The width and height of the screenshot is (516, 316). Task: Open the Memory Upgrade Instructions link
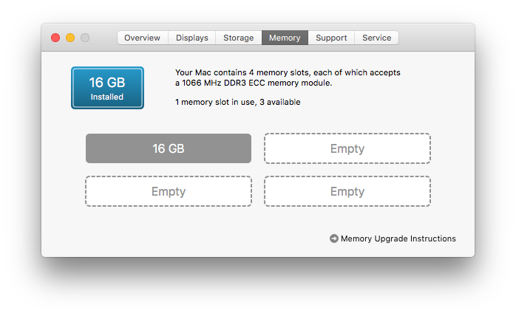coord(398,238)
